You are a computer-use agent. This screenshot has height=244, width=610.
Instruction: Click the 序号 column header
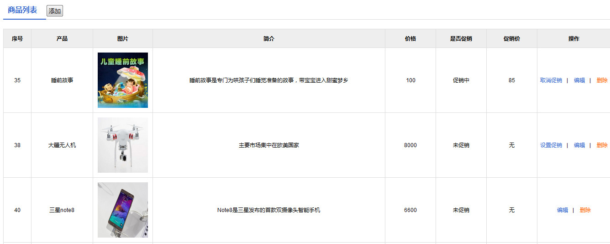(17, 39)
